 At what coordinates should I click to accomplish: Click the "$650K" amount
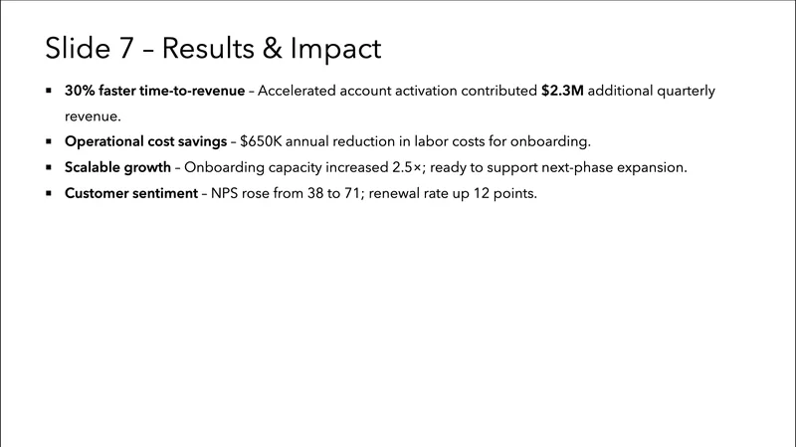point(262,141)
